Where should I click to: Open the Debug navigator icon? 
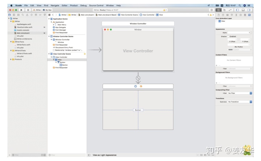point(36,15)
